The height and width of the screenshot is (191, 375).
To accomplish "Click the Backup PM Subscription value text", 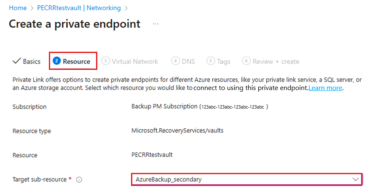I will (164, 106).
